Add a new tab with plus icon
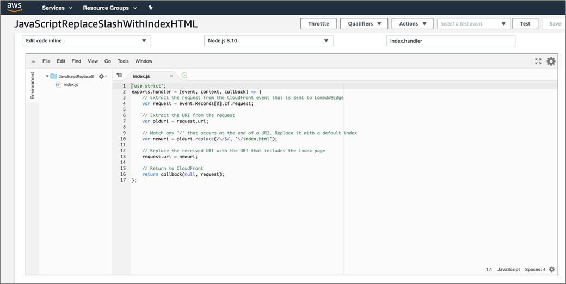 184,75
